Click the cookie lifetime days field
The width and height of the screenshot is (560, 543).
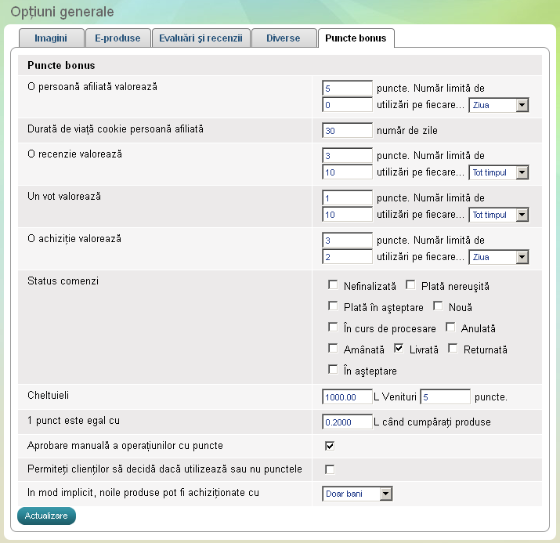pyautogui.click(x=347, y=130)
